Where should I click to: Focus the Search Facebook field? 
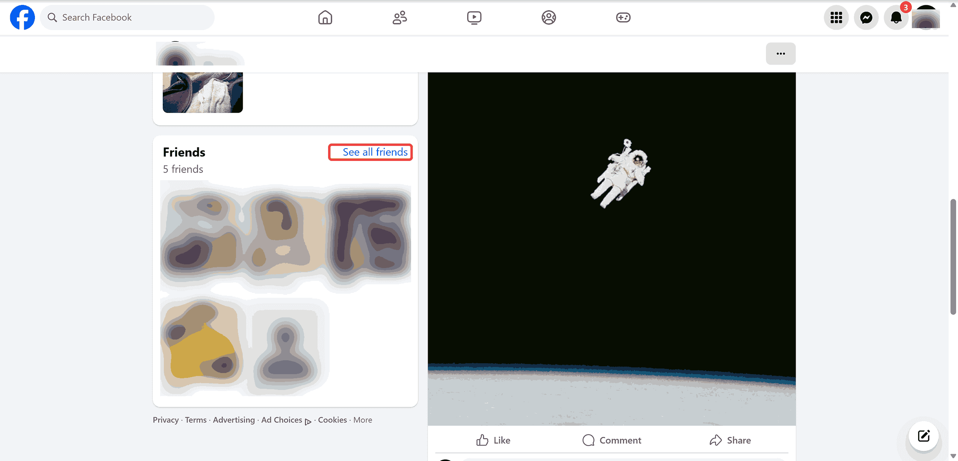[127, 17]
